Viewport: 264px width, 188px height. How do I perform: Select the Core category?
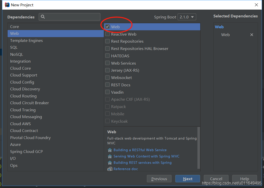tap(56, 27)
